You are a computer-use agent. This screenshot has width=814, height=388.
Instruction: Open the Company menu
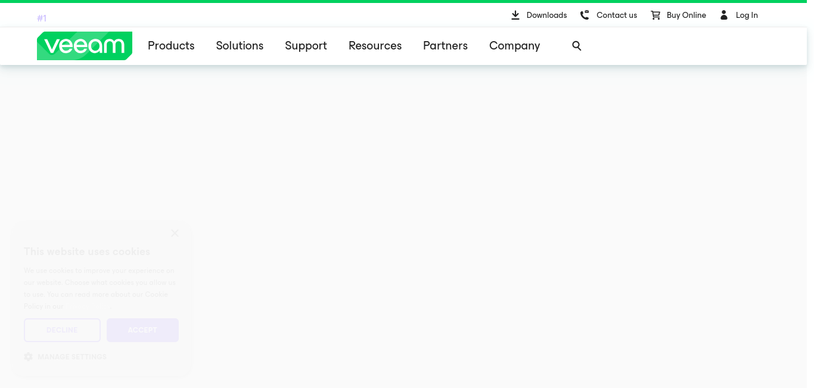tap(514, 46)
